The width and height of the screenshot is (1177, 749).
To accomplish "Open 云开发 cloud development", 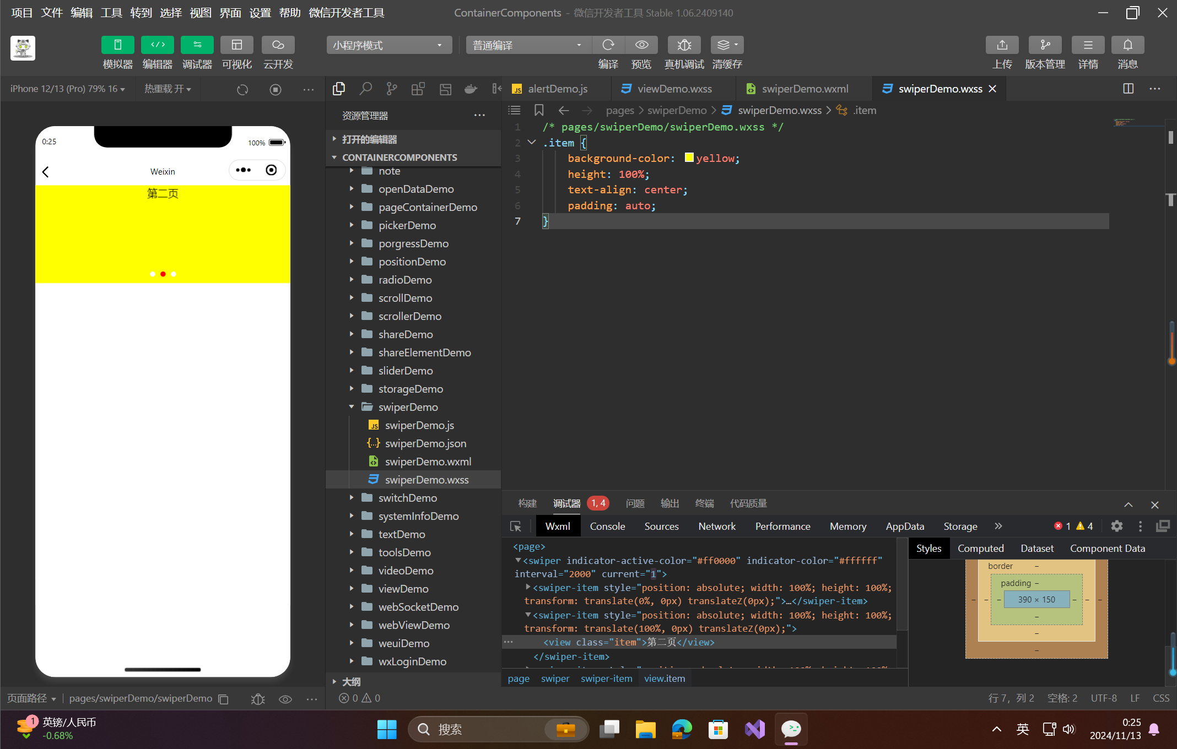I will coord(278,45).
